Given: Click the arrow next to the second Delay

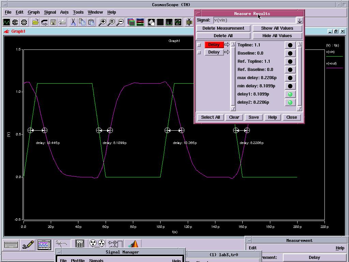Looking at the screenshot, I should coord(227,52).
